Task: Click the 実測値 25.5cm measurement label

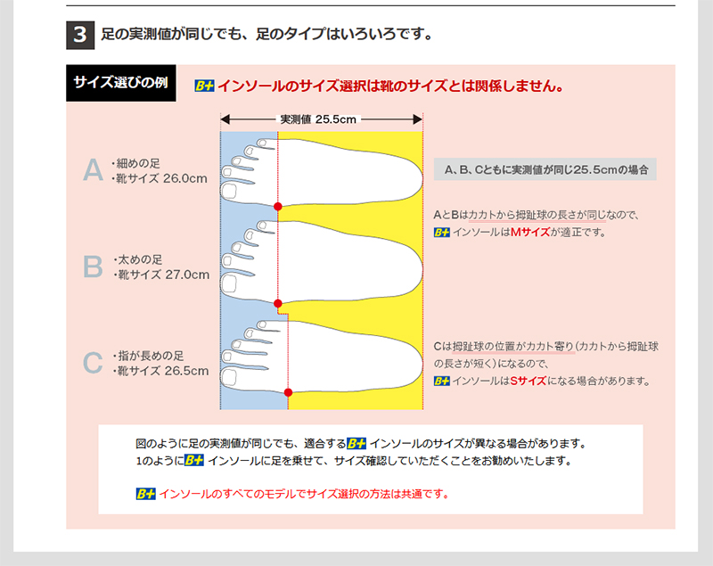Action: tap(318, 119)
